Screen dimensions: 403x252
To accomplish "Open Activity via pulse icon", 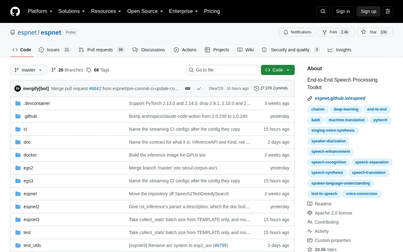I will point(310,231).
